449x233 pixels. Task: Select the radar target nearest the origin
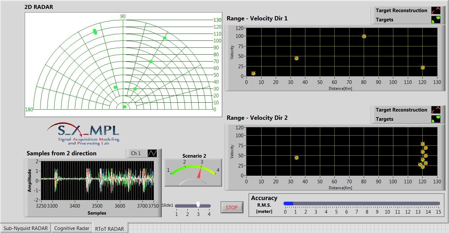tap(125, 107)
